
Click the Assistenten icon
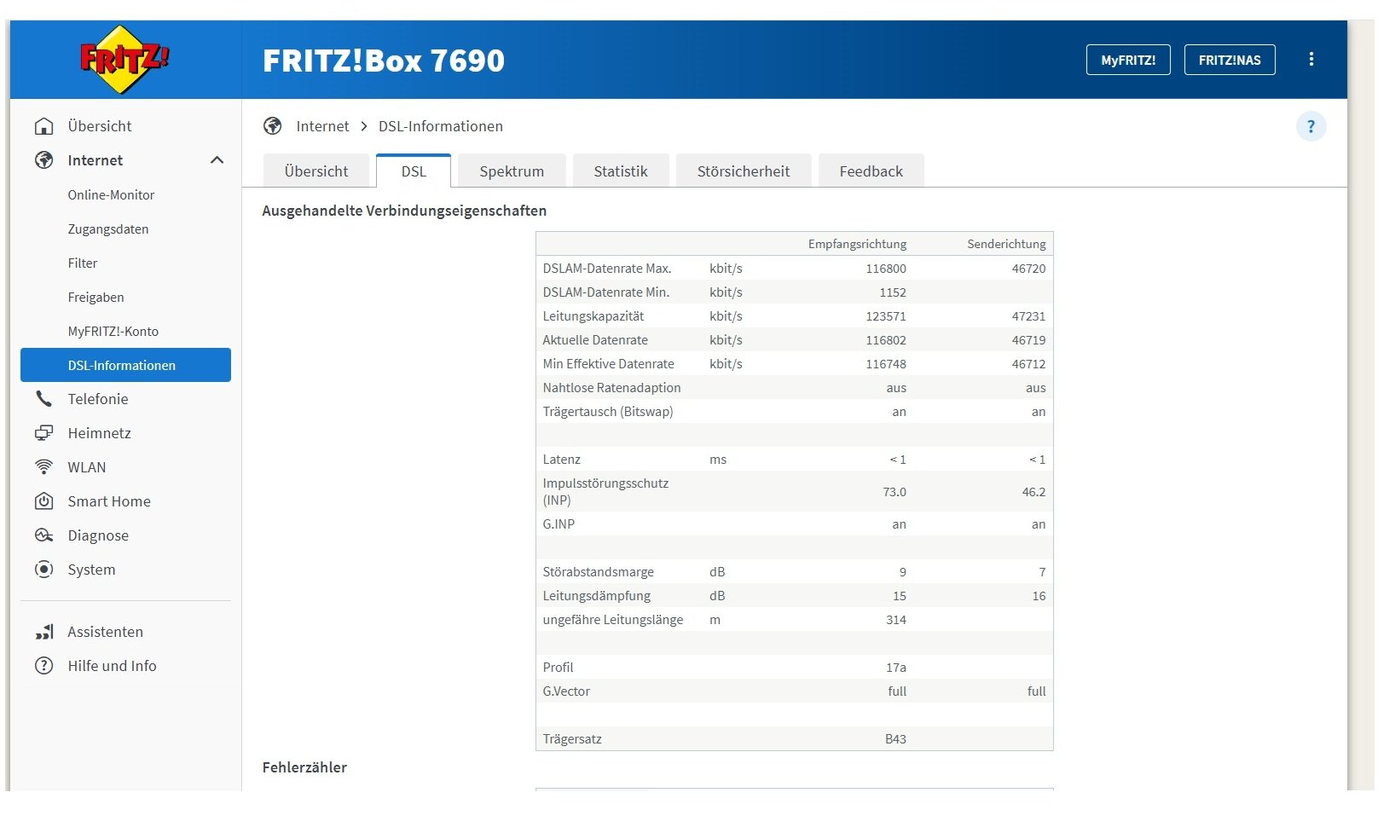44,632
